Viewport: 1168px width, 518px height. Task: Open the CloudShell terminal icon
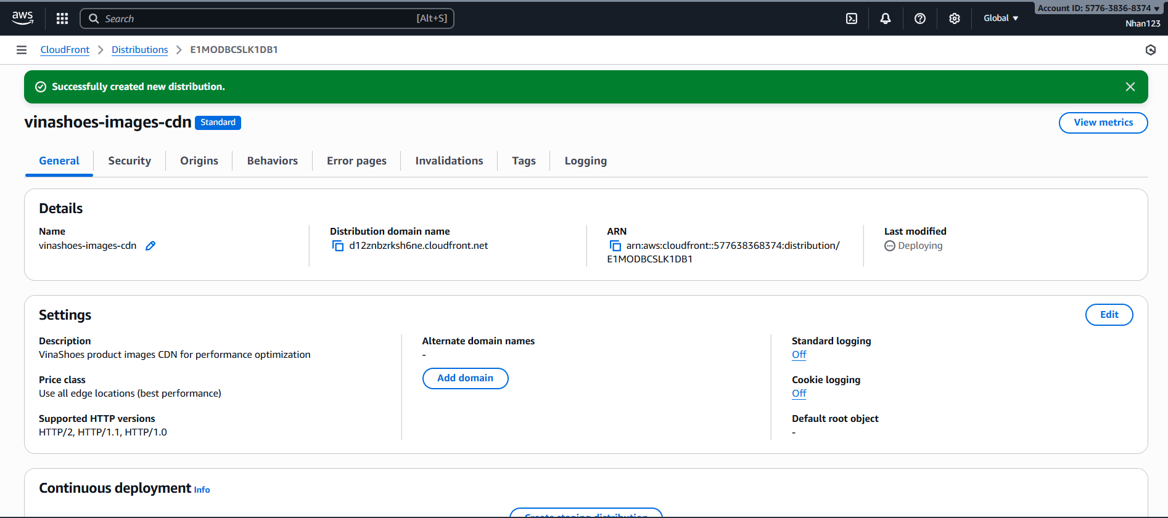(852, 18)
